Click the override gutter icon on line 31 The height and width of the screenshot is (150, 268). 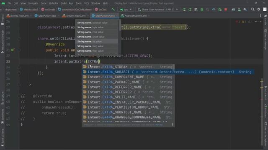[x=13, y=50]
